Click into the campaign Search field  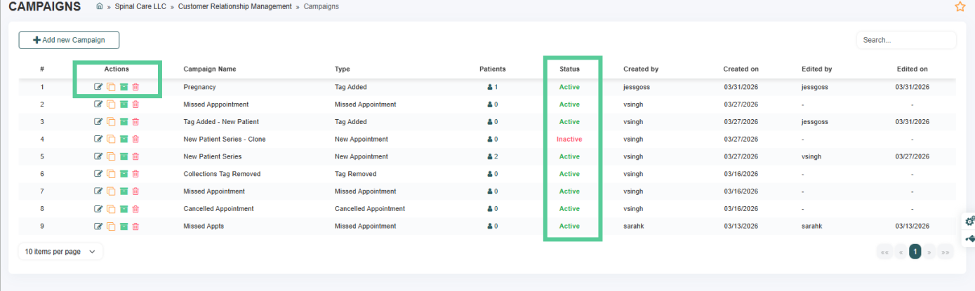906,41
